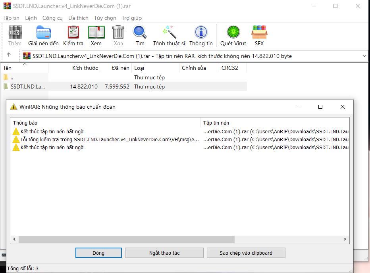The height and width of the screenshot is (273, 370).
Task: Open the Tập tin menu
Action: (11, 18)
